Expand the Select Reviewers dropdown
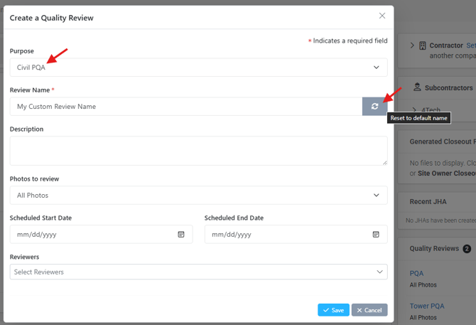 198,272
